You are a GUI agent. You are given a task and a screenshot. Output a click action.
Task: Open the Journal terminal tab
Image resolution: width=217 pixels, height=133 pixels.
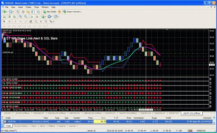[72, 126]
